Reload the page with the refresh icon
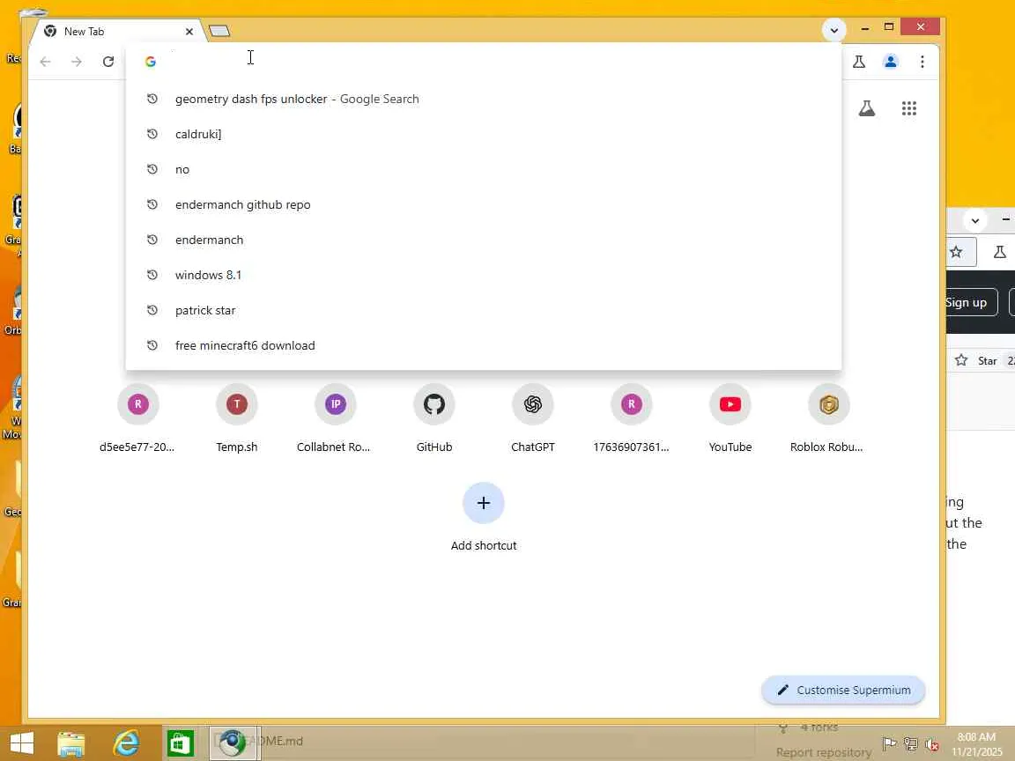Image resolution: width=1015 pixels, height=761 pixels. pyautogui.click(x=108, y=62)
